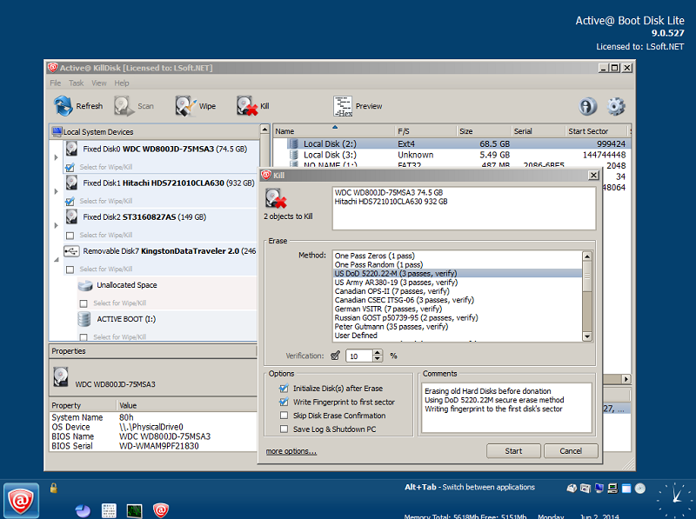Click the F/S column header
The image size is (696, 519).
[x=426, y=131]
